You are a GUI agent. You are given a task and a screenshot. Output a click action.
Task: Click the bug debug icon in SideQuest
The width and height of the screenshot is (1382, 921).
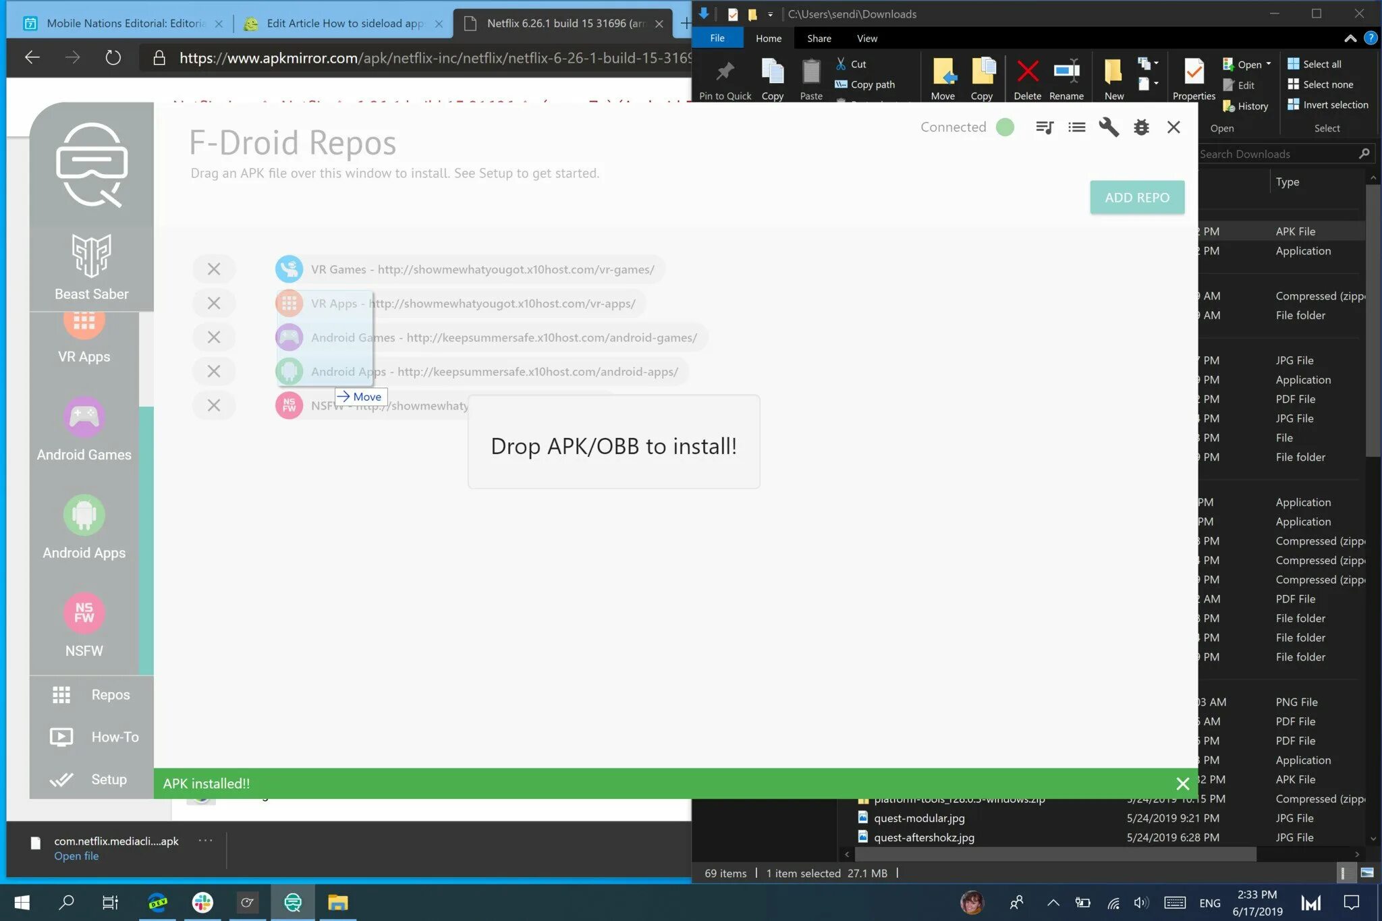pos(1141,128)
